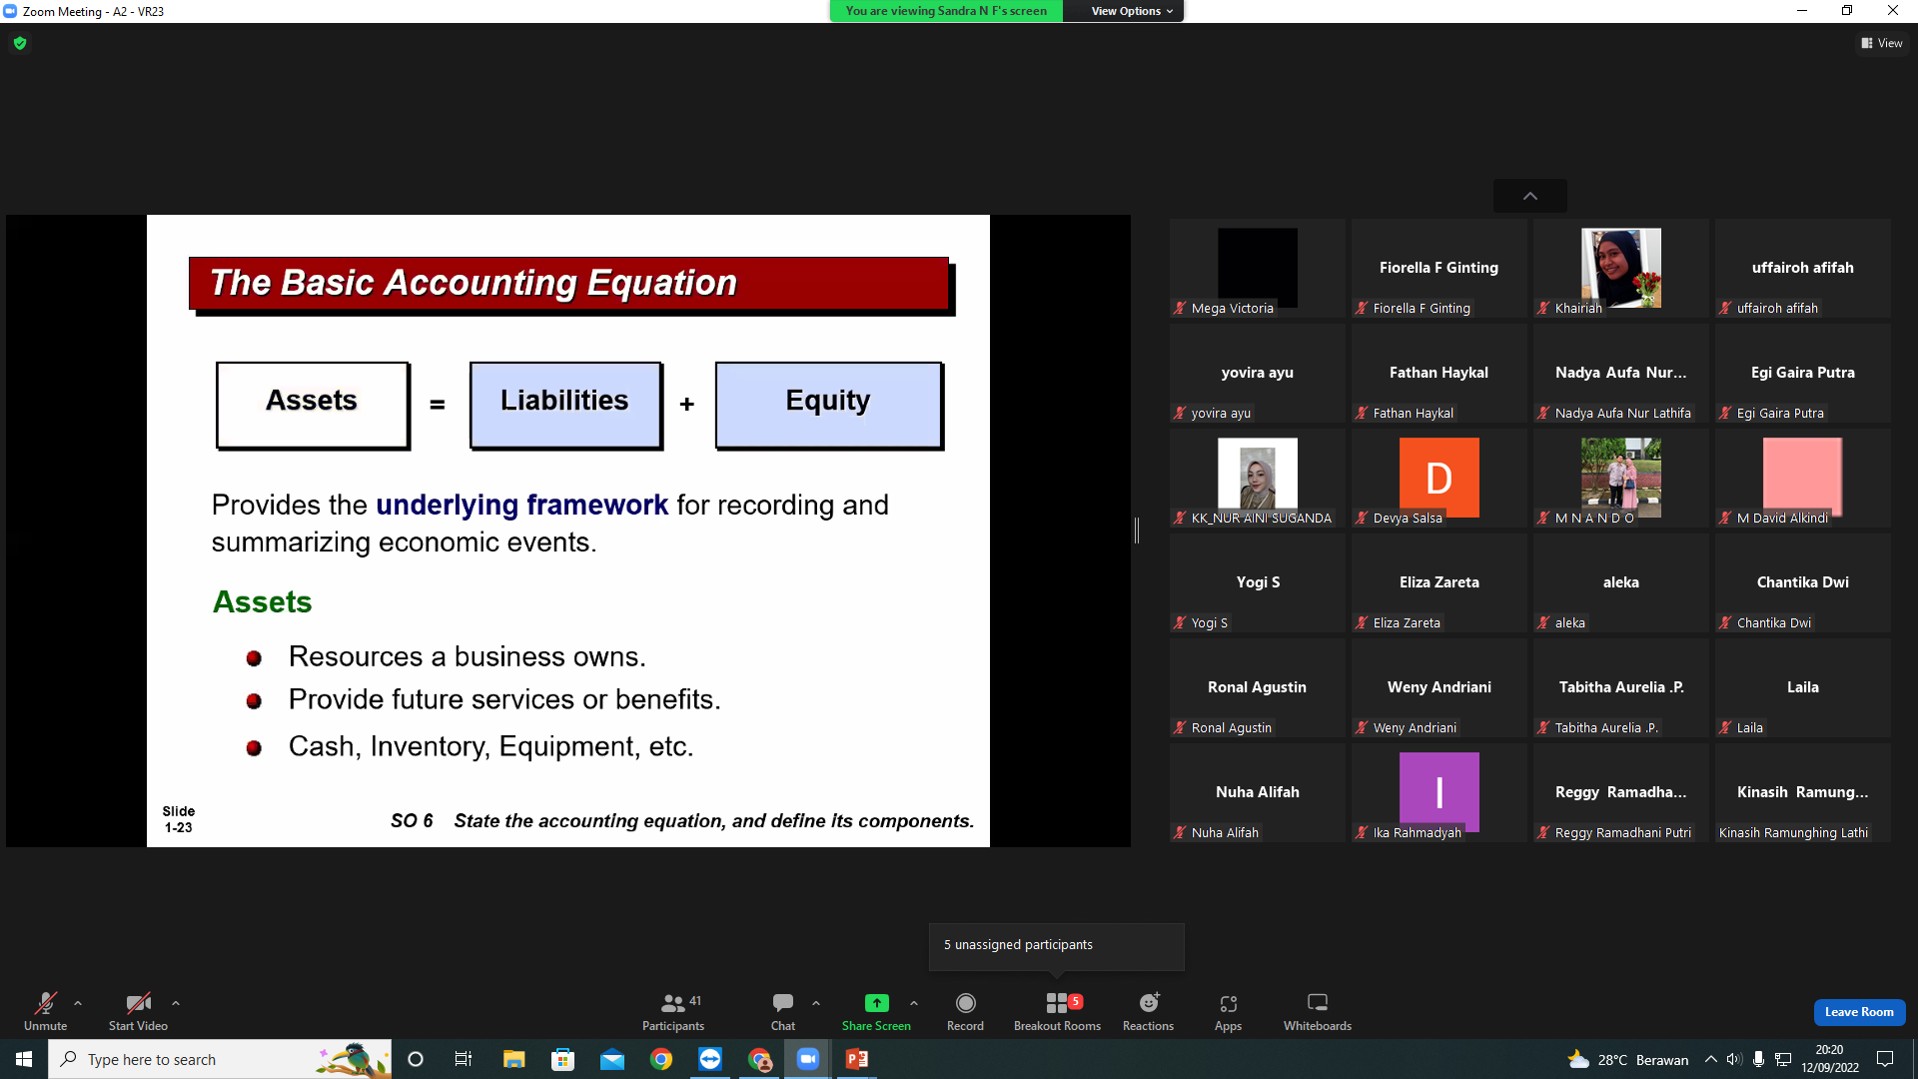Click the 5 unassigned participants tooltip
Image resolution: width=1918 pixels, height=1079 pixels.
tap(1056, 945)
